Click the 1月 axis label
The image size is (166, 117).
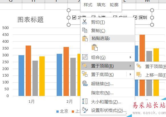31,102
